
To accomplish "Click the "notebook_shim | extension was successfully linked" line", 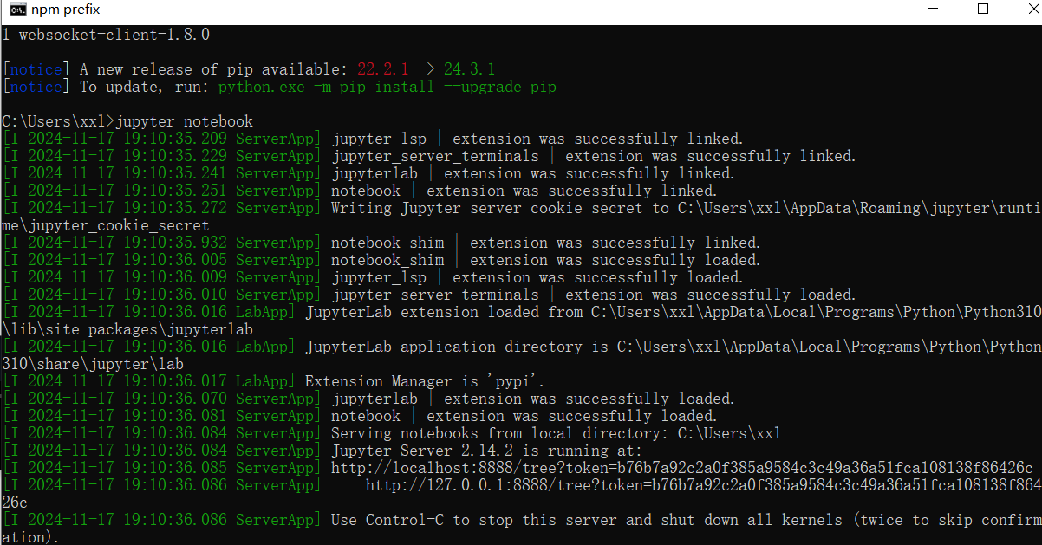I will point(381,243).
